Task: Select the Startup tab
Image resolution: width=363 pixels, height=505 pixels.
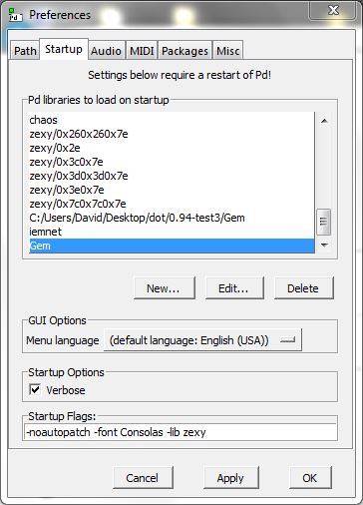Action: coord(64,49)
